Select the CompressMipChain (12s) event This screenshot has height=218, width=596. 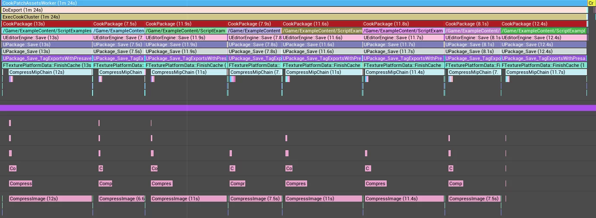[x=50, y=72]
